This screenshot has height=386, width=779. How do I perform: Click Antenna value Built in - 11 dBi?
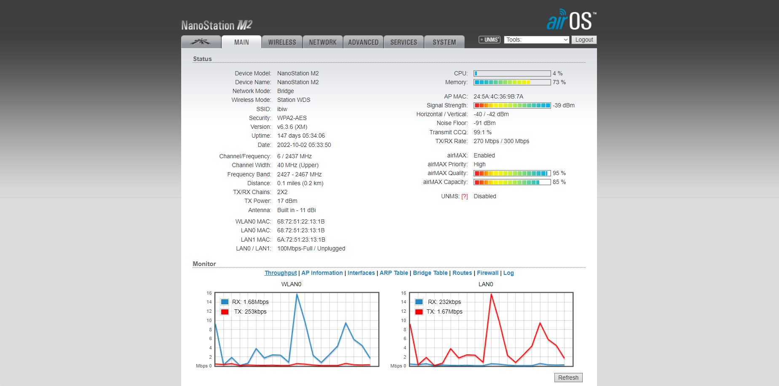pyautogui.click(x=296, y=210)
